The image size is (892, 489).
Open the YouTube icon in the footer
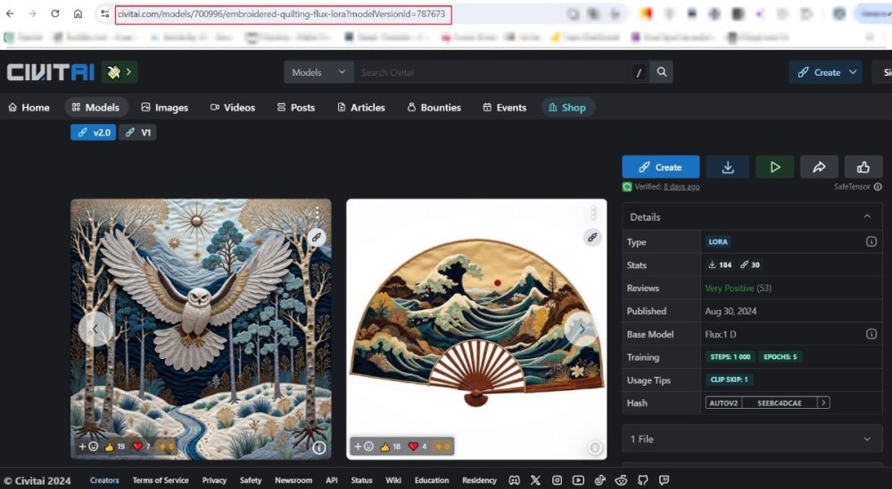[x=578, y=481]
